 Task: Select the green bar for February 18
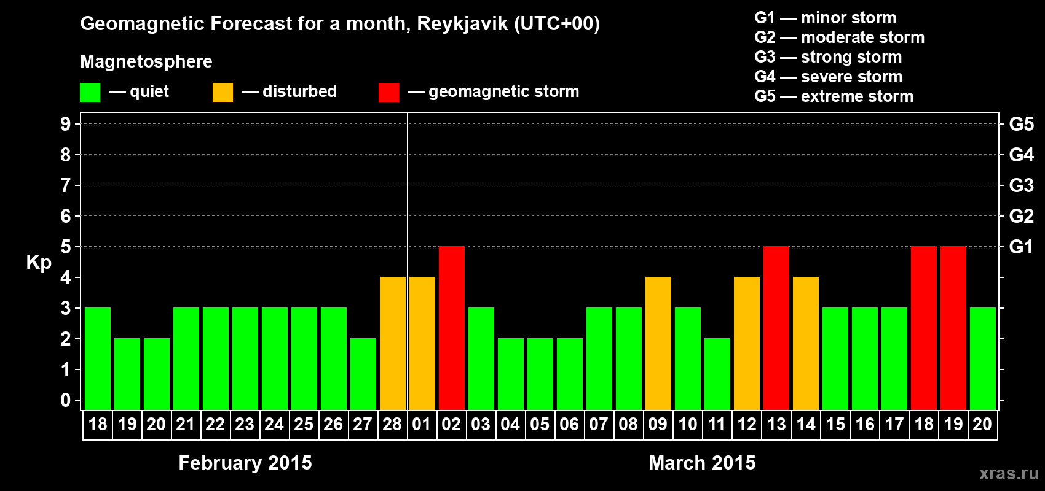98,358
